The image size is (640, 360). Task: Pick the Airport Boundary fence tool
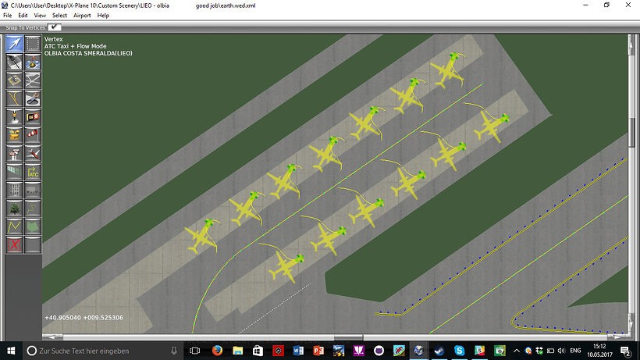(14, 173)
